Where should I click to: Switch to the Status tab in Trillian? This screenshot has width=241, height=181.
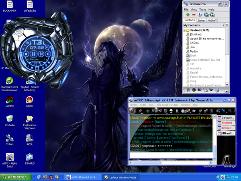201,21
